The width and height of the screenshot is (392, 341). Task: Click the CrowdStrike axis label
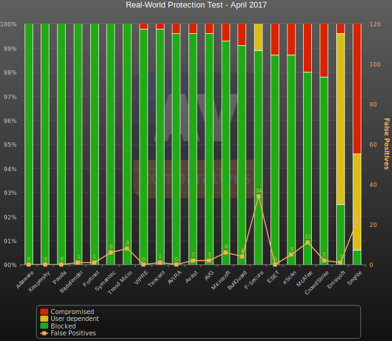(x=316, y=283)
